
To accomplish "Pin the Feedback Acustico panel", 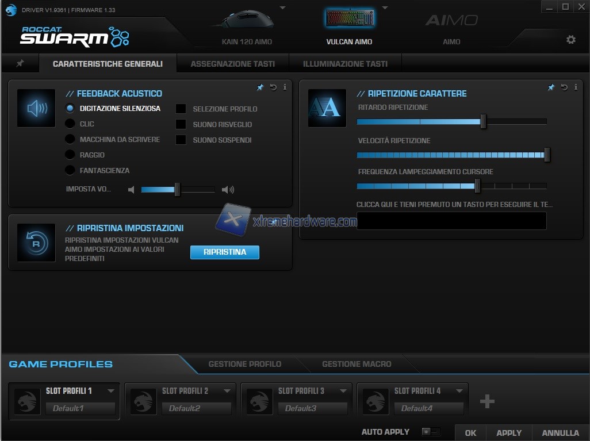I will point(260,87).
